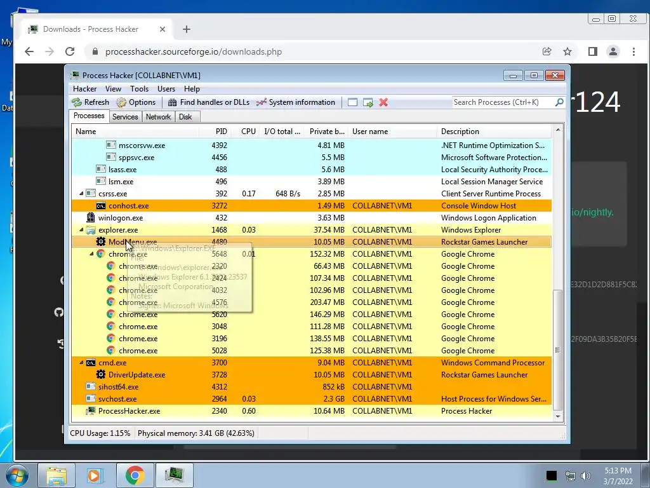The width and height of the screenshot is (650, 488).
Task: Click the DriverUpdate.exe gear icon
Action: pos(101,374)
